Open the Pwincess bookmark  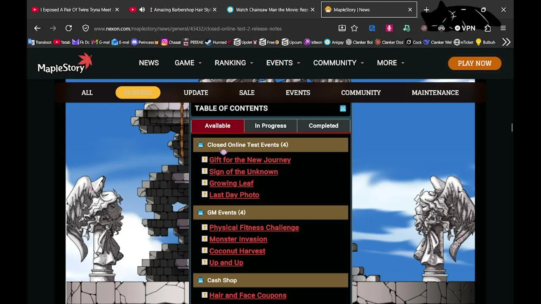[145, 42]
